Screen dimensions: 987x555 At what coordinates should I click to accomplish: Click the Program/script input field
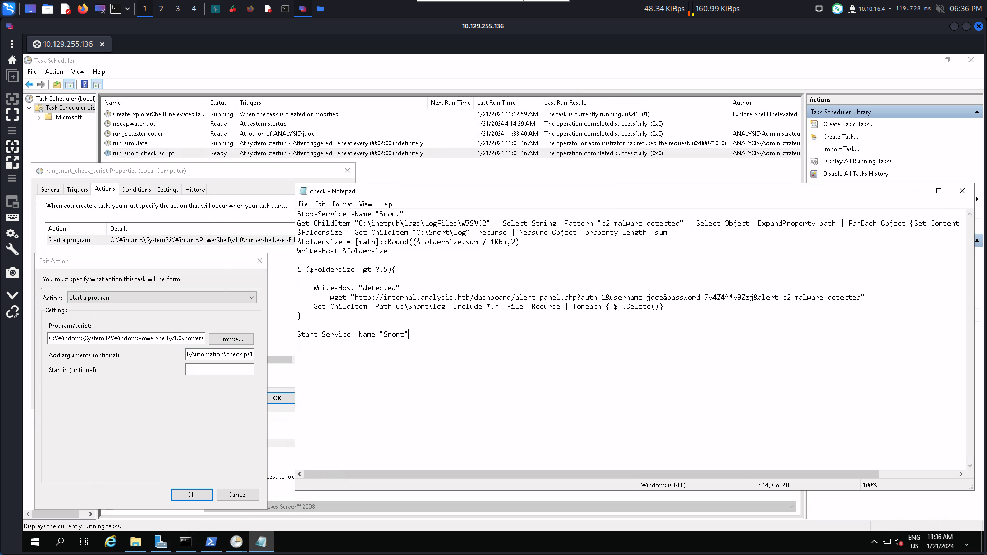pos(126,338)
